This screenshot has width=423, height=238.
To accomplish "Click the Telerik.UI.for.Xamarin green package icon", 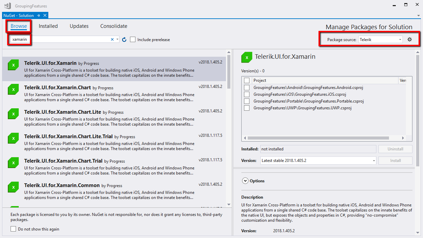I will 13,65.
